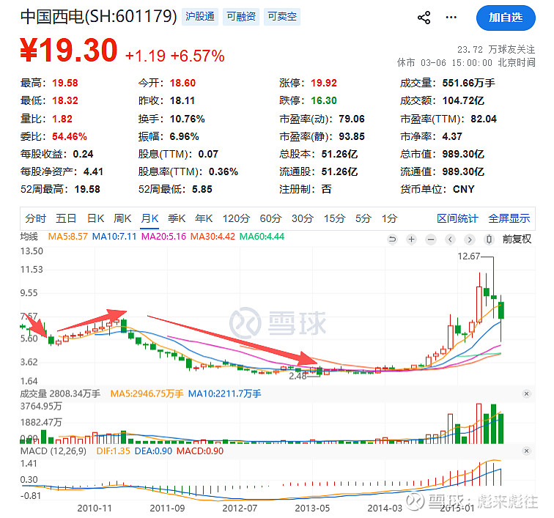Open 区间统计 range statistics link

pos(457,218)
